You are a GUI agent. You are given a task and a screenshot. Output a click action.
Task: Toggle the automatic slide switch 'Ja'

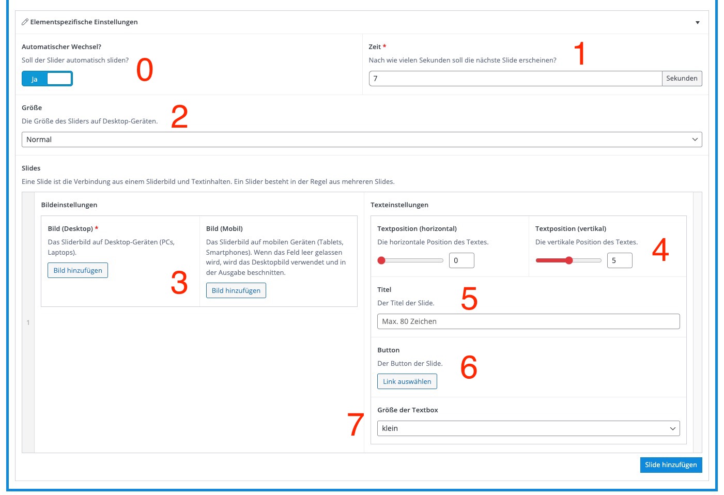(47, 79)
